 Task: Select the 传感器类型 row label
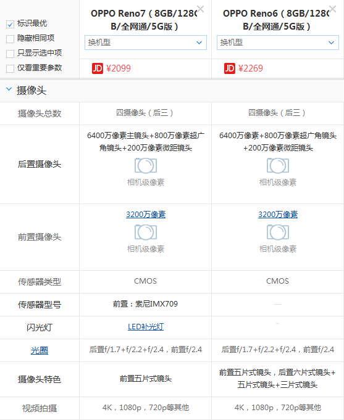[x=40, y=282]
